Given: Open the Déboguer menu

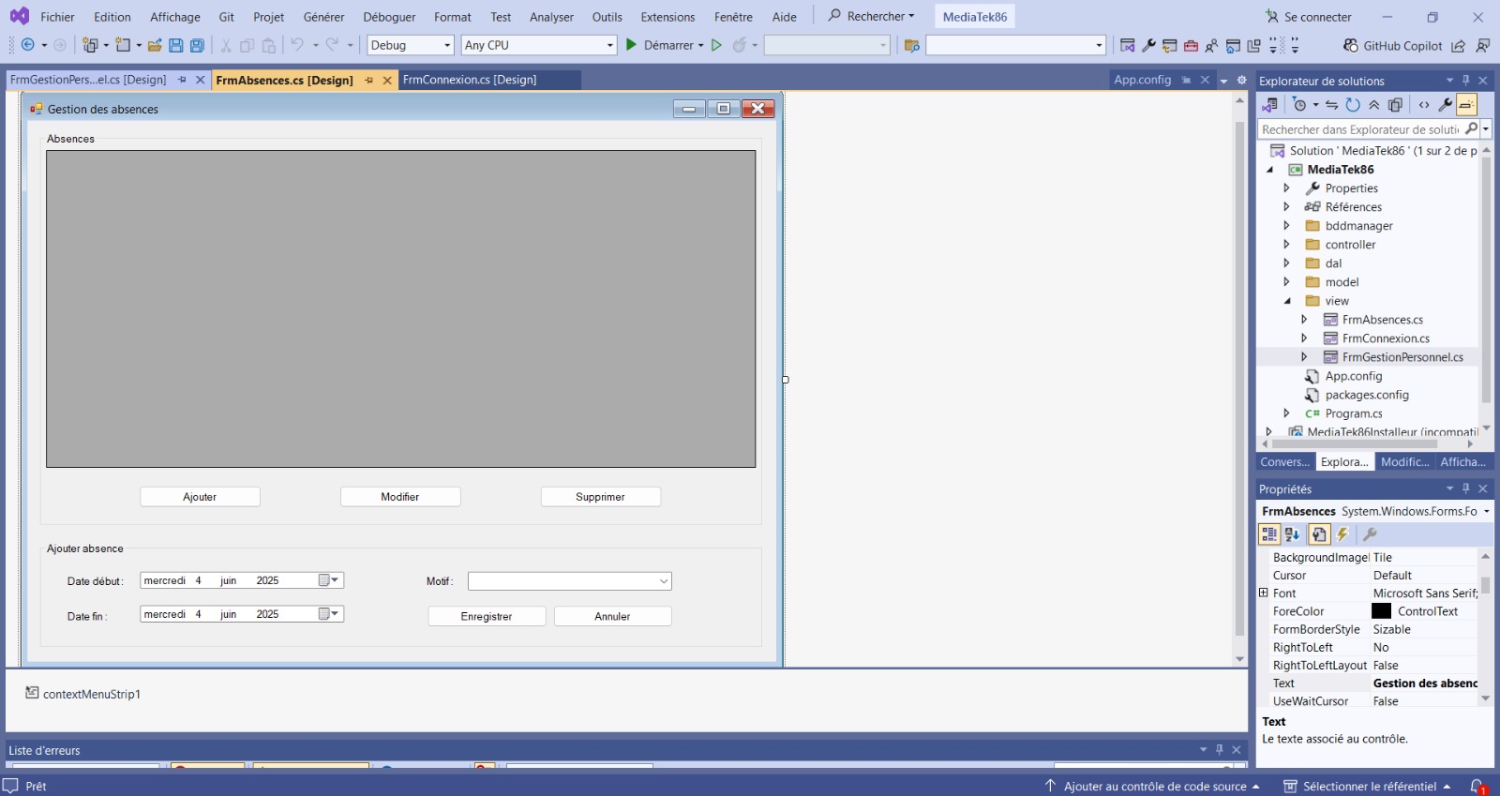Looking at the screenshot, I should pos(389,17).
